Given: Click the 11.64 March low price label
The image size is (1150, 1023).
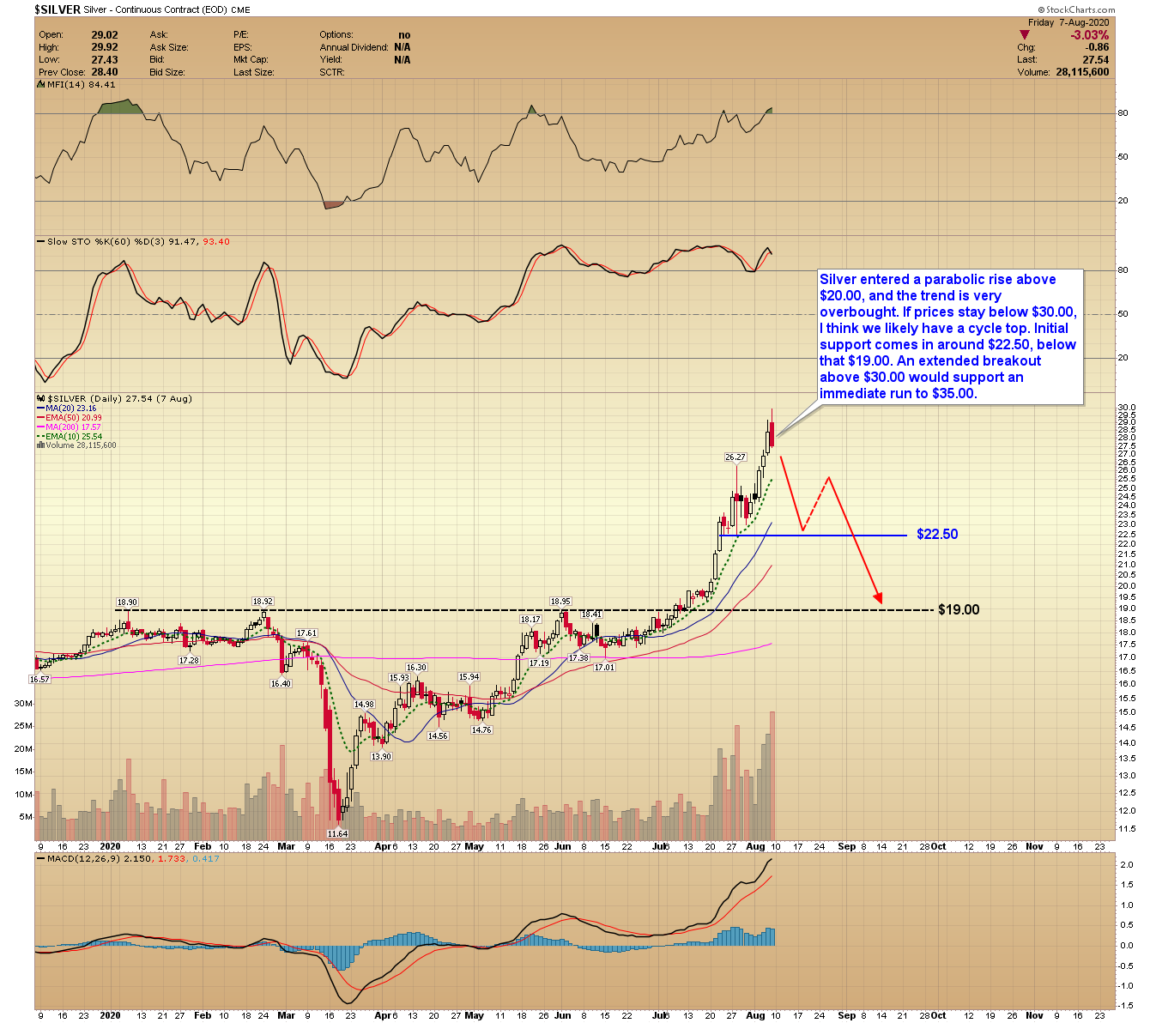Looking at the screenshot, I should coord(338,833).
